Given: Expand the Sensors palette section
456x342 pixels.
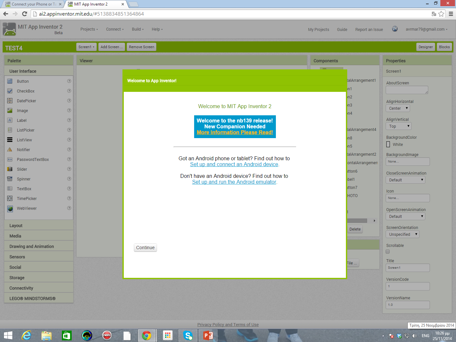Looking at the screenshot, I should [39, 257].
